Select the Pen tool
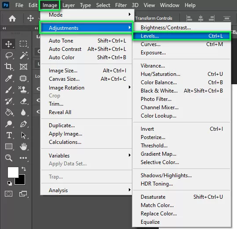The height and width of the screenshot is (229, 237). click(23, 124)
